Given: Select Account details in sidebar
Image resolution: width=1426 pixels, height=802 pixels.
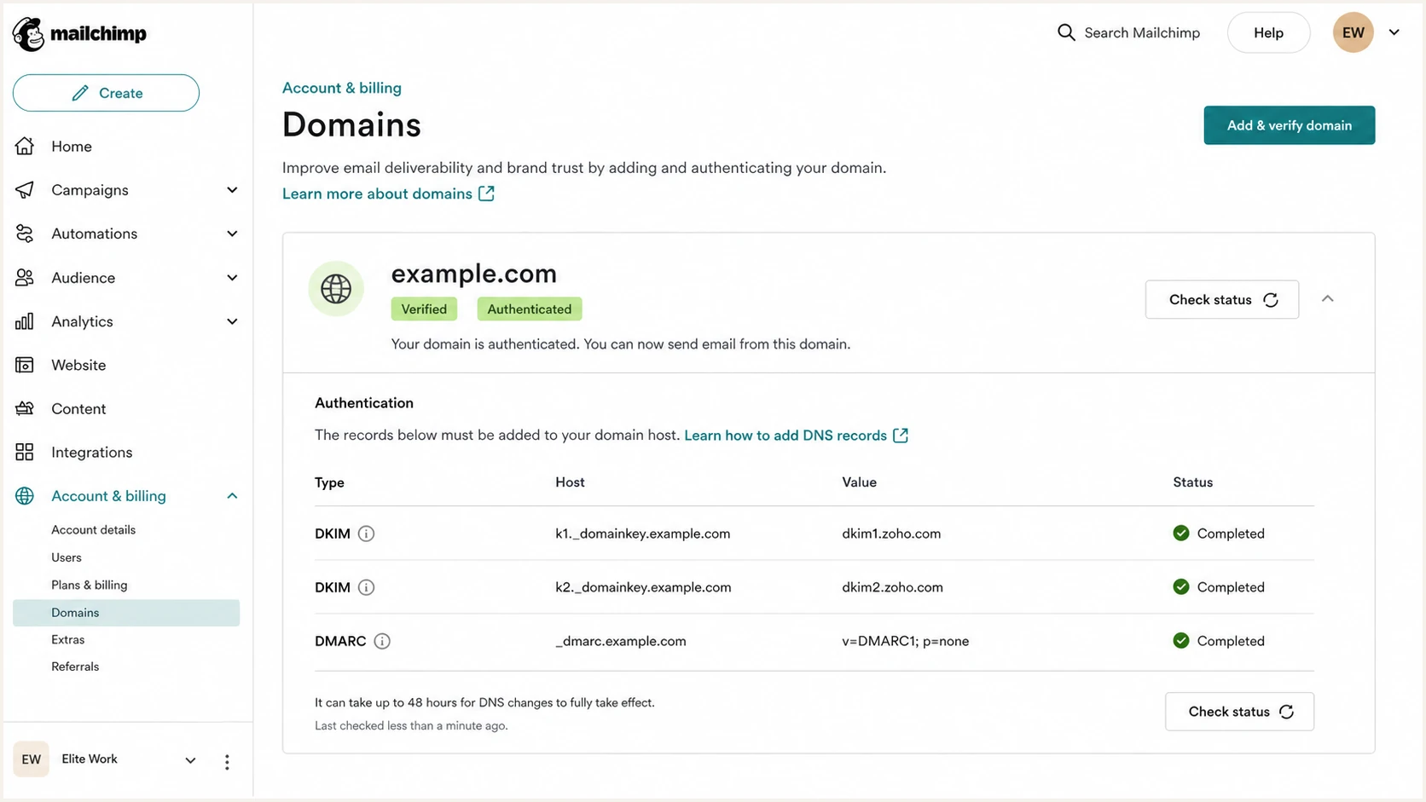Looking at the screenshot, I should click(94, 530).
